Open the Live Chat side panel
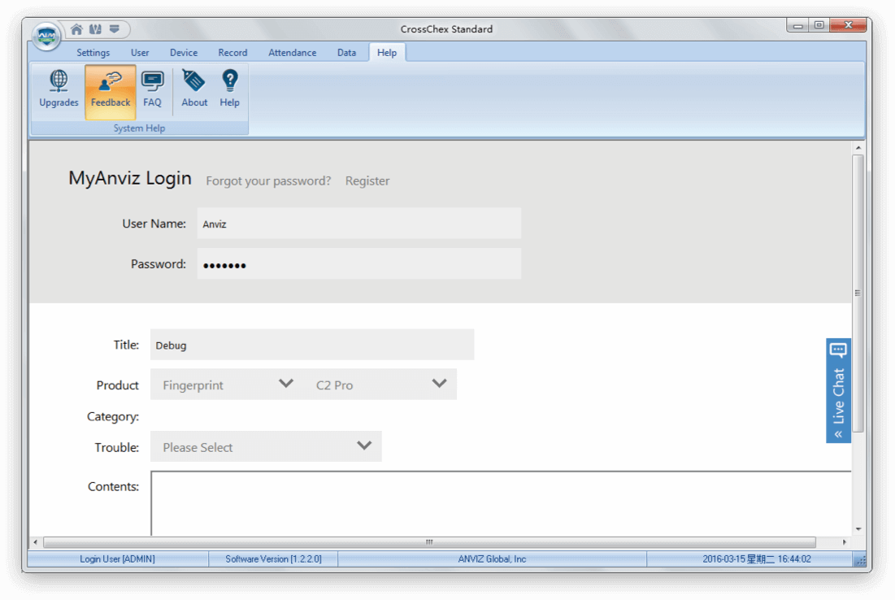This screenshot has height=600, width=895. pos(838,391)
